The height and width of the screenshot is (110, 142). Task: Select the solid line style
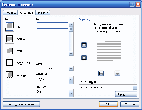52,25
